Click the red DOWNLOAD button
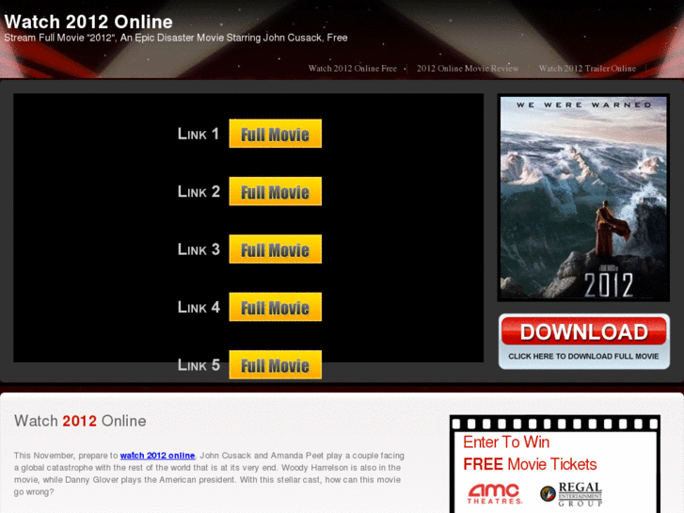The width and height of the screenshot is (684, 513). pyautogui.click(x=583, y=331)
